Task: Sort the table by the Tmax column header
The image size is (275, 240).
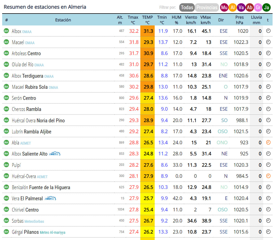Action: click(133, 20)
